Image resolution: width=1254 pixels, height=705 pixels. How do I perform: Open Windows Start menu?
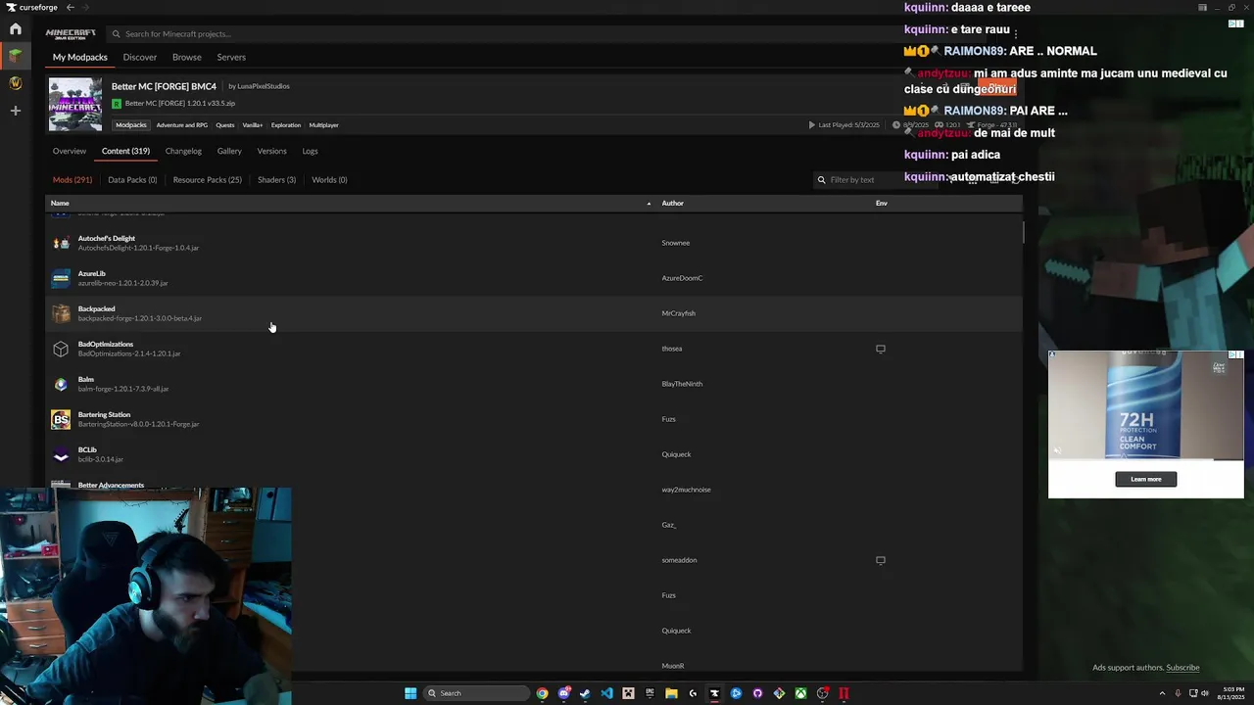(x=410, y=693)
